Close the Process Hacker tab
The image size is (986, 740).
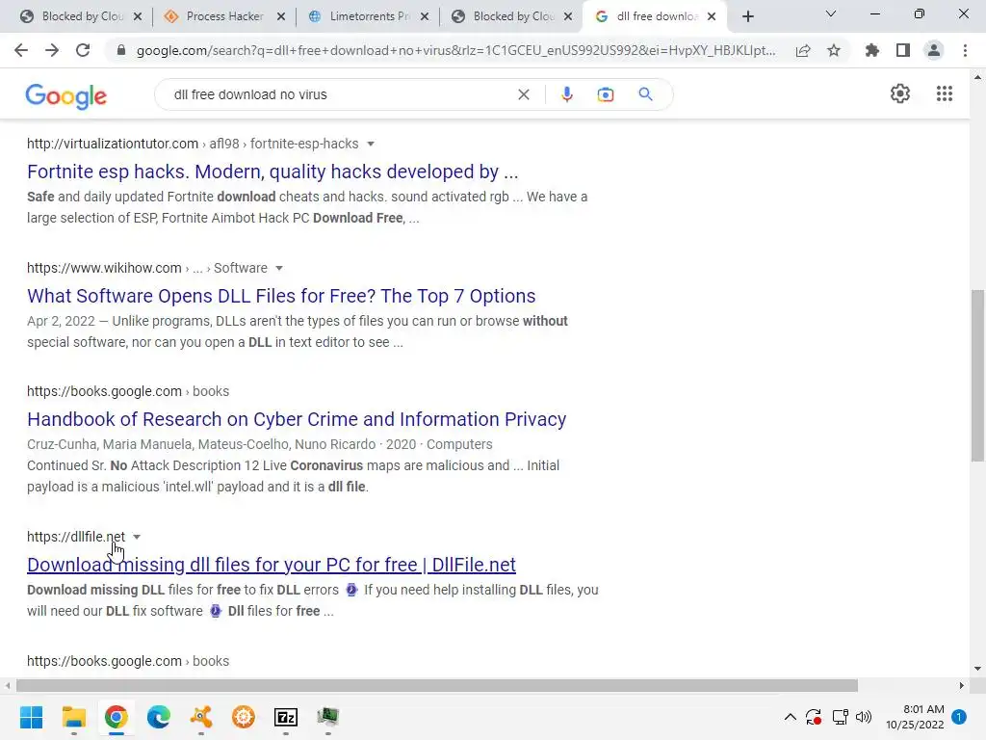[281, 16]
